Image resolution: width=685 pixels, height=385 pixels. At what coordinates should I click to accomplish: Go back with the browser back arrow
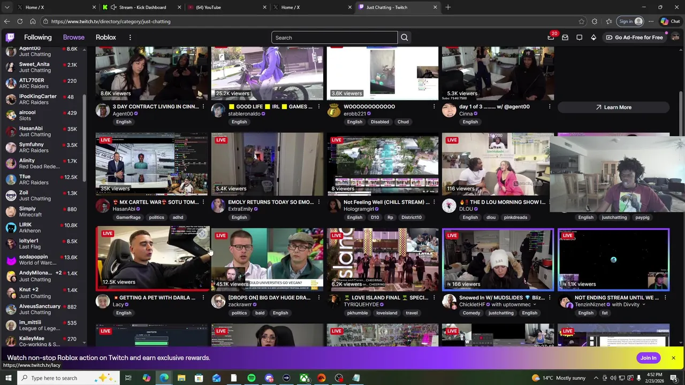point(6,21)
